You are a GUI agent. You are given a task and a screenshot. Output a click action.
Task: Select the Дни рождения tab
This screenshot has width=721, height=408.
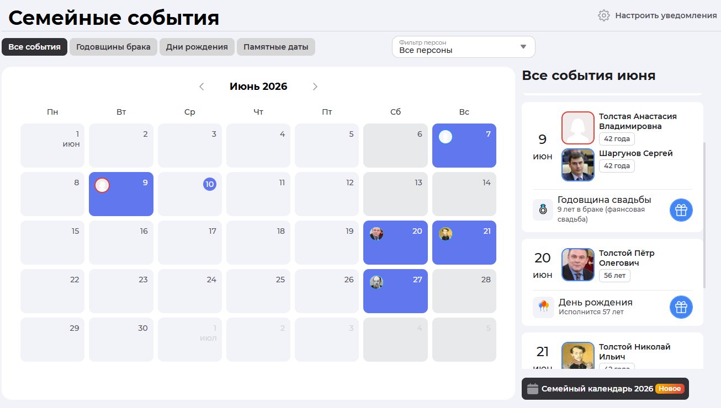197,47
